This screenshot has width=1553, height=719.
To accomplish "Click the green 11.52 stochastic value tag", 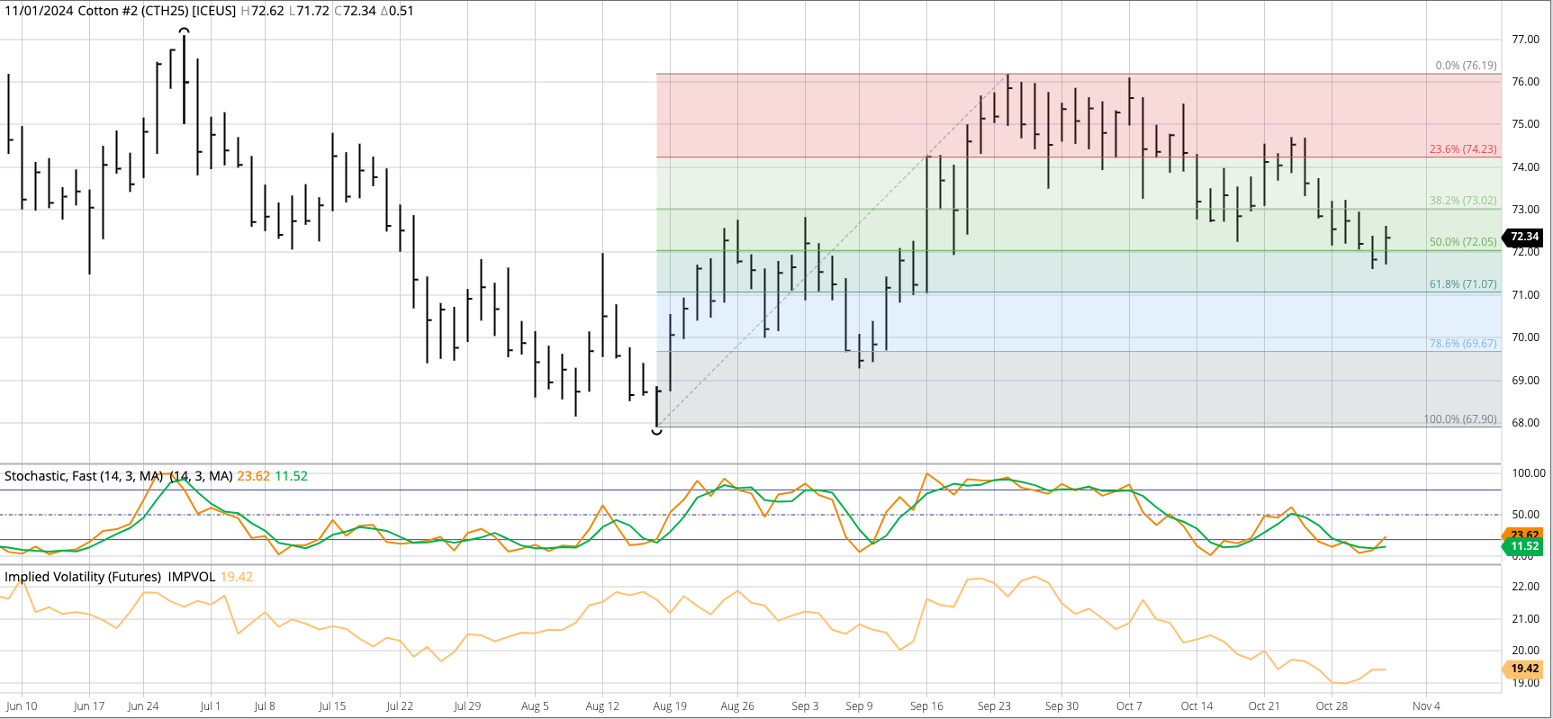I will pos(1524,546).
